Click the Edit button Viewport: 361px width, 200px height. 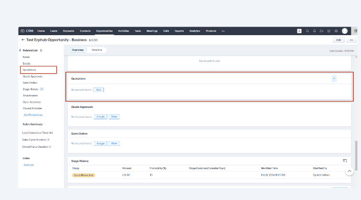[x=339, y=40]
